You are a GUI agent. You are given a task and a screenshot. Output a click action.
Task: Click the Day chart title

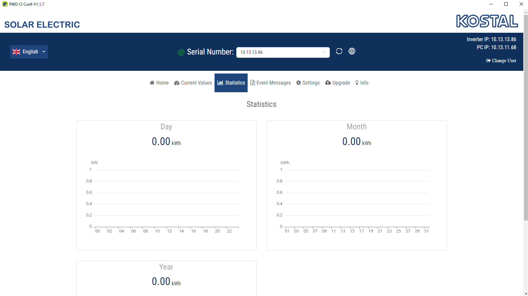tap(166, 127)
